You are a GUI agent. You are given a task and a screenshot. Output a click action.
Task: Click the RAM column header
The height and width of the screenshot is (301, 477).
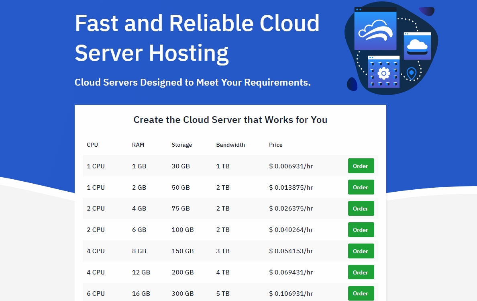coord(138,145)
